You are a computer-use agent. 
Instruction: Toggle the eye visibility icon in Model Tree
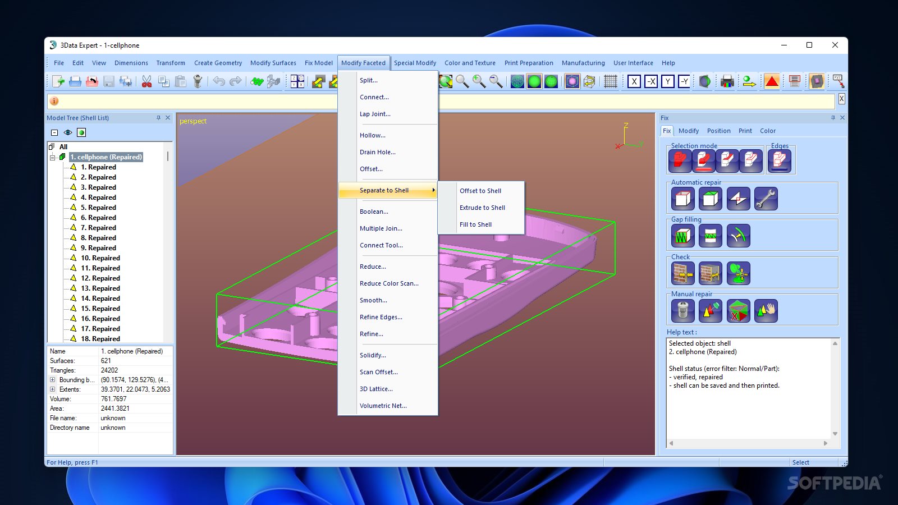tap(68, 132)
